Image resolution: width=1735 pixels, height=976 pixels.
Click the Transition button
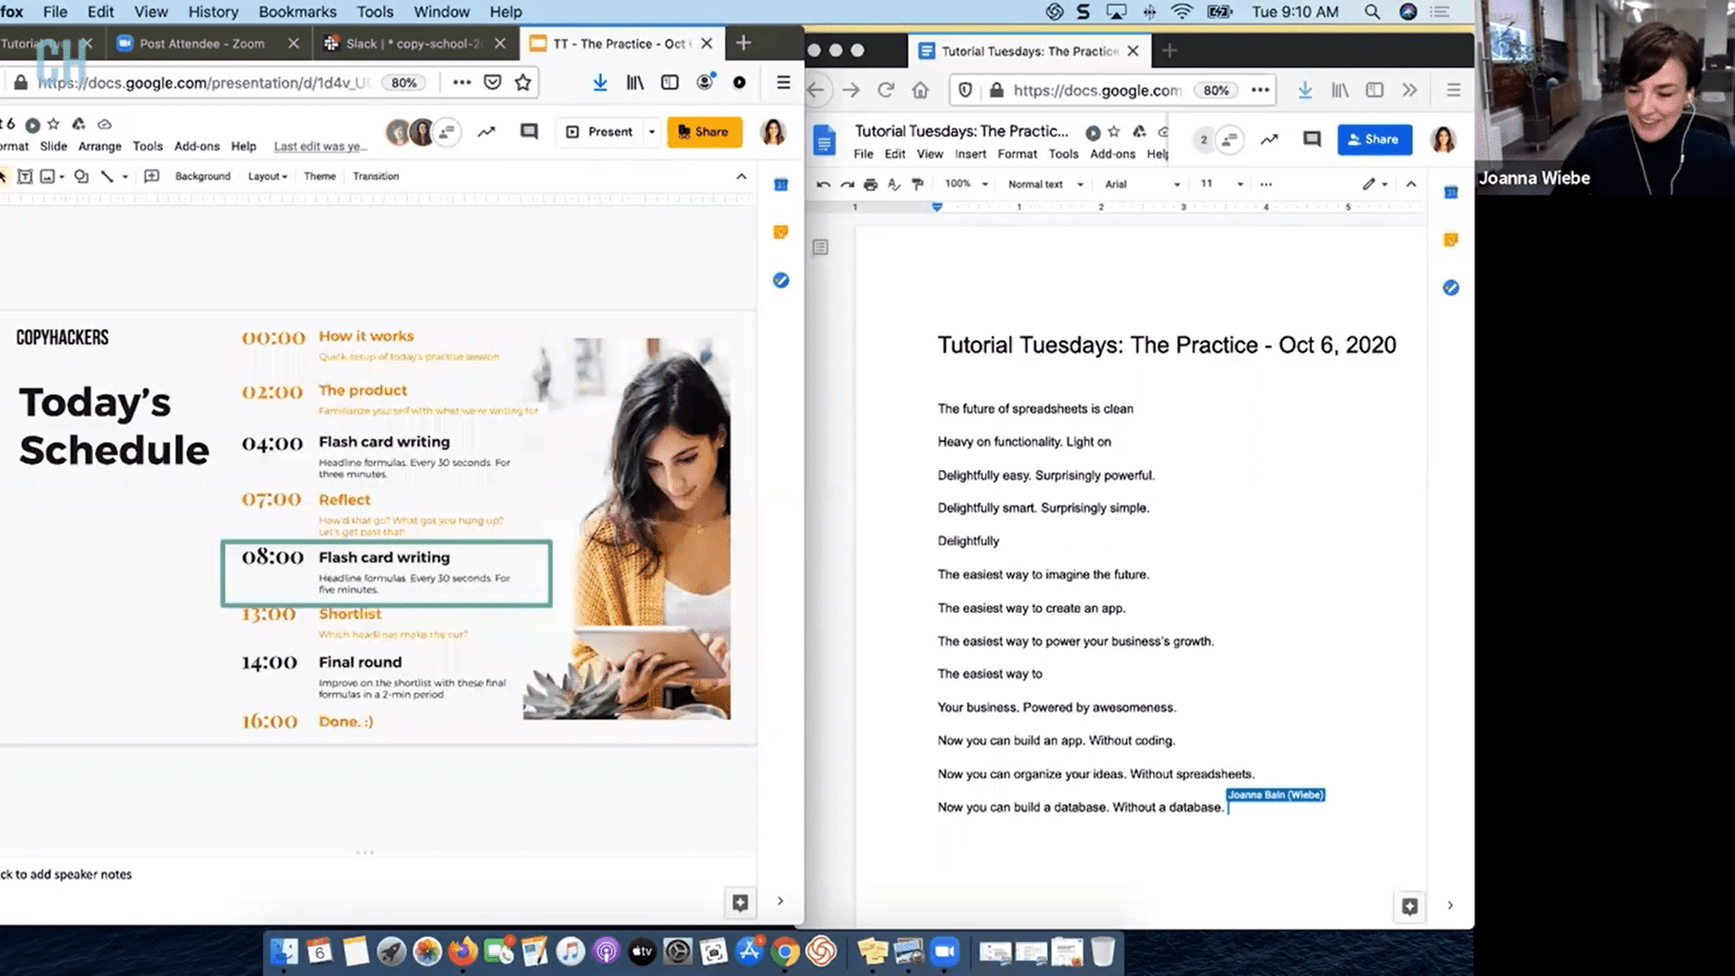pyautogui.click(x=376, y=176)
